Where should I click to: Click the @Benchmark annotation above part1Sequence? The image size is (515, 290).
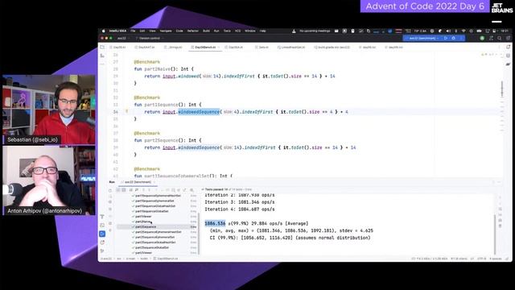click(146, 97)
